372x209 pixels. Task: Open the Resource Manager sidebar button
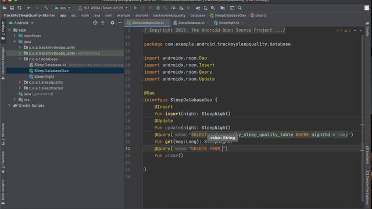[3, 63]
